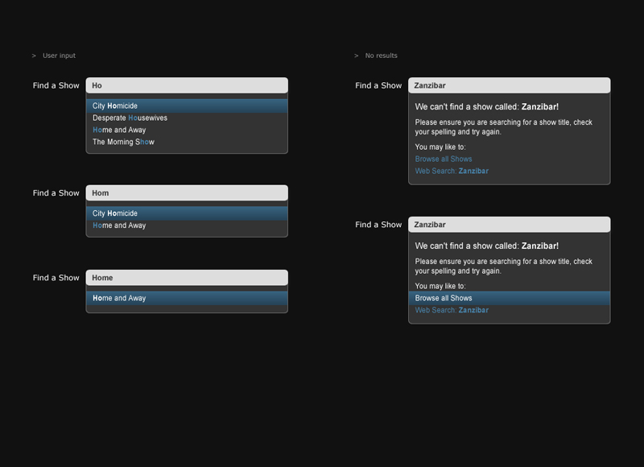The image size is (644, 467).
Task: Click the search field containing "Ho"
Action: (186, 85)
